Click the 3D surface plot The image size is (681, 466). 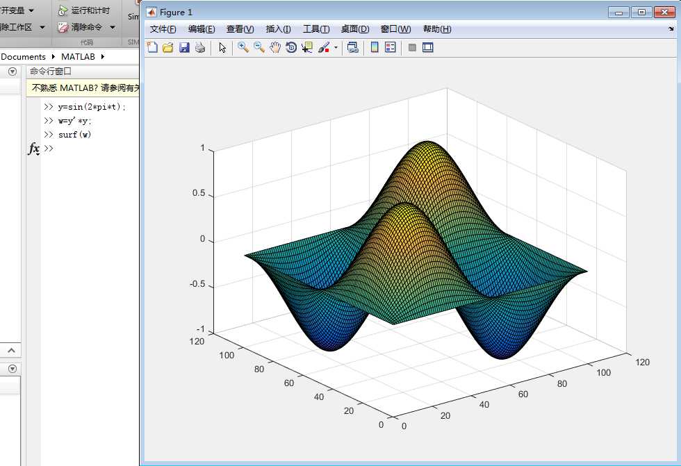tap(416, 251)
